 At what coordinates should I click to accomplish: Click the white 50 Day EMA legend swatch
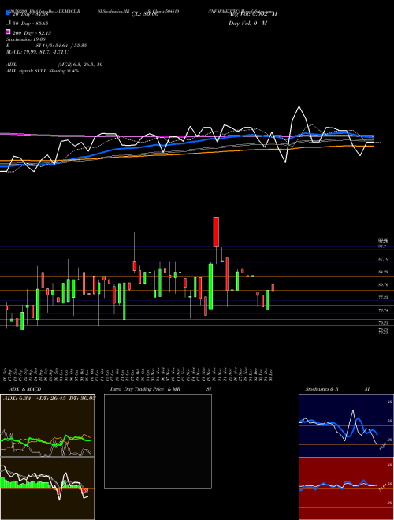point(8,23)
